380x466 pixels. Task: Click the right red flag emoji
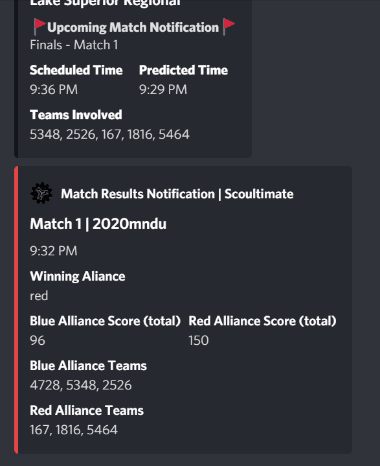pyautogui.click(x=229, y=27)
